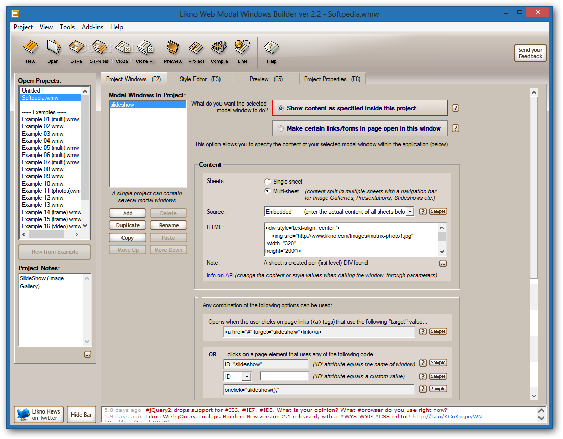The image size is (563, 439).
Task: Click the onclick="slideshow();" field
Action: click(x=319, y=390)
